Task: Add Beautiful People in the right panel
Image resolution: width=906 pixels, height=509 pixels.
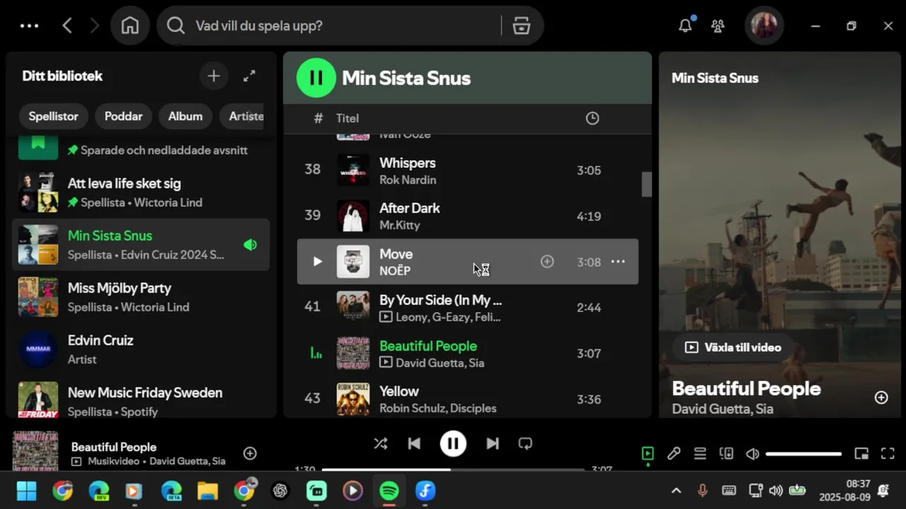Action: pos(881,397)
